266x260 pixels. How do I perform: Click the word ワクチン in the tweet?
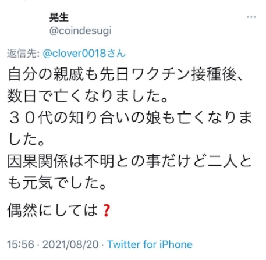pyautogui.click(x=160, y=74)
